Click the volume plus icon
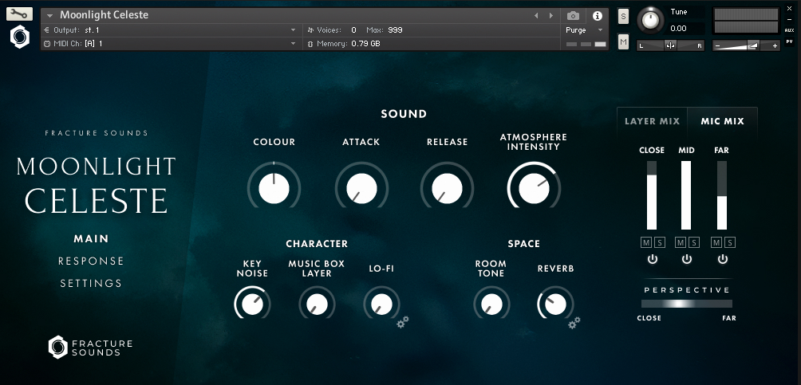Viewport: 801px width, 385px height. (x=775, y=46)
